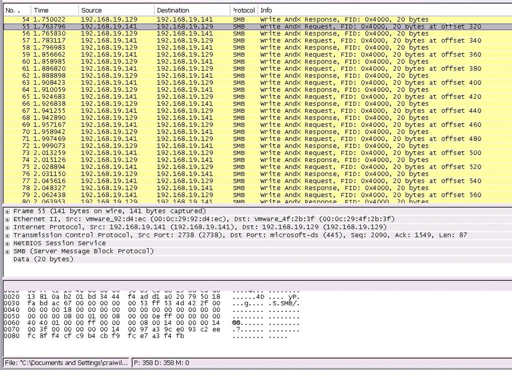Select packet 79 at offset 560
512x370 pixels.
258,195
